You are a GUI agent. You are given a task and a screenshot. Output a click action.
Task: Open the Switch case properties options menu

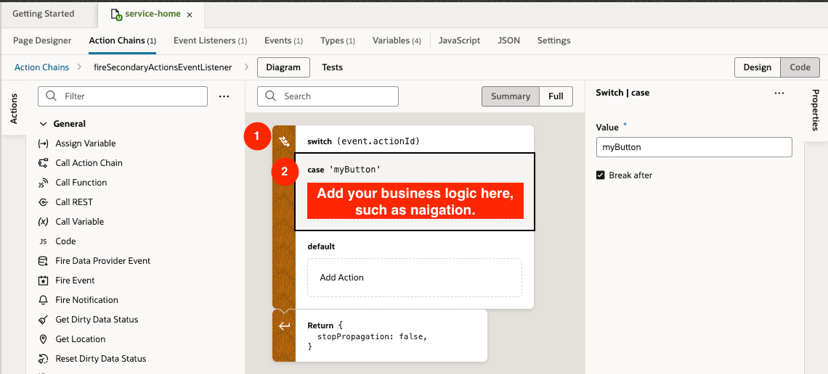pos(779,93)
